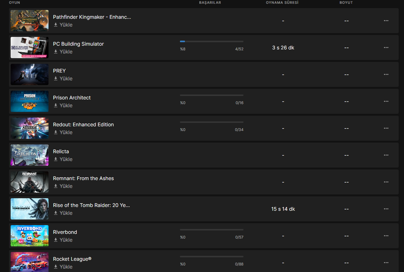This screenshot has height=272, width=404.
Task: Click Yükle under PREY
Action: [x=63, y=78]
